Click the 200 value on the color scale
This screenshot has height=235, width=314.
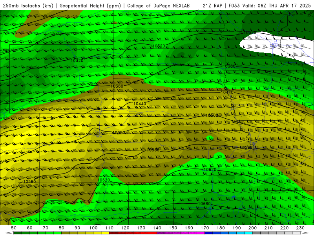[253, 228]
